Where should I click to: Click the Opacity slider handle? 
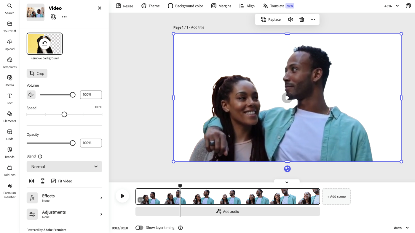[73, 143]
